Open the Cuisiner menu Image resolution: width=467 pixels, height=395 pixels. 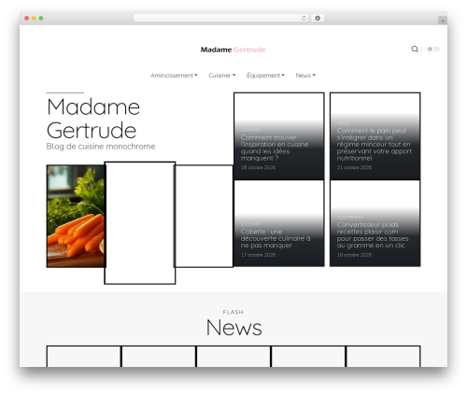coord(222,76)
